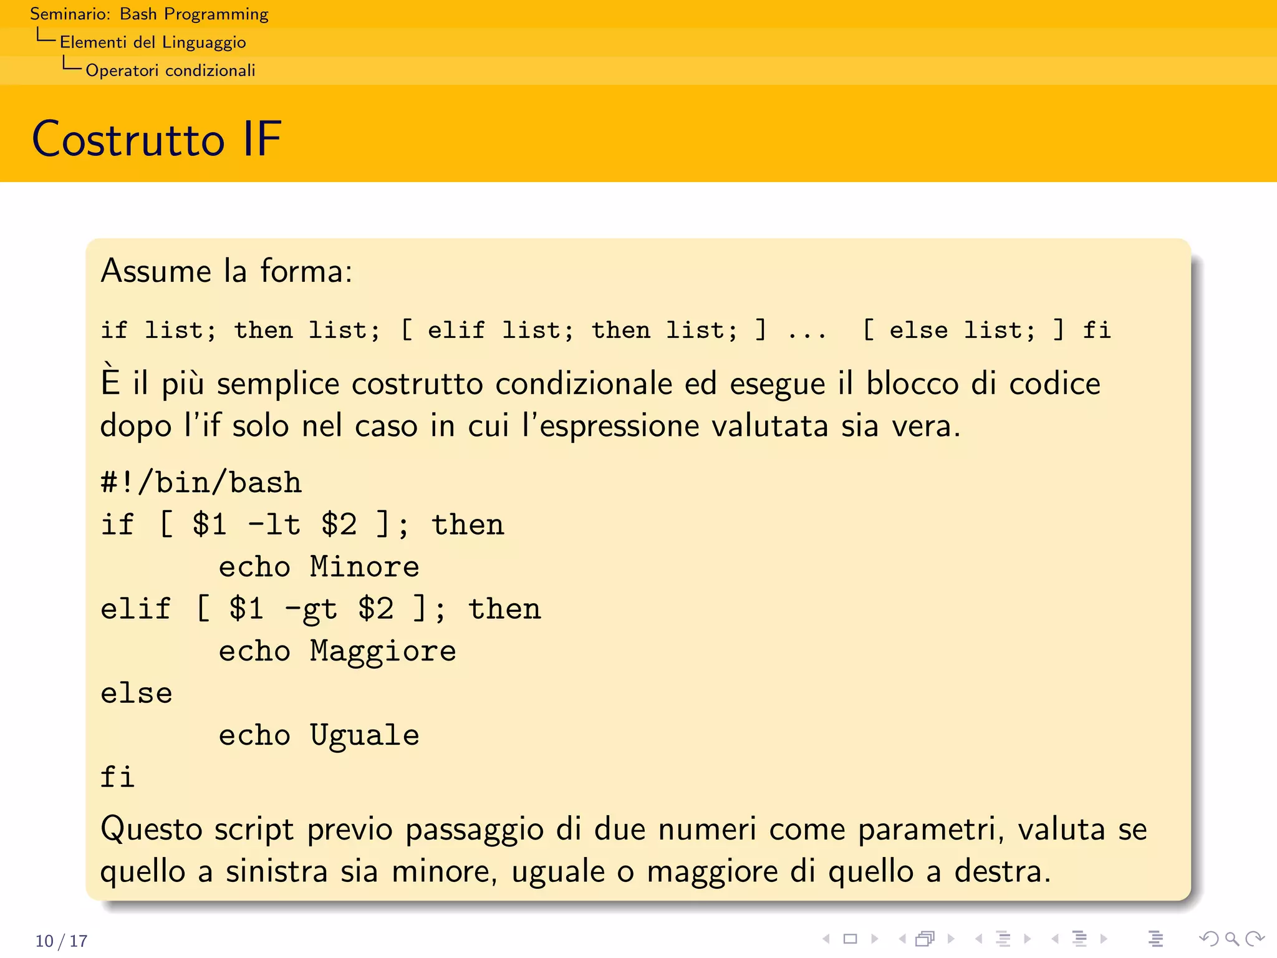The image size is (1277, 958).
Task: Click the go-forward curved arrow icon
Action: coord(1255,939)
